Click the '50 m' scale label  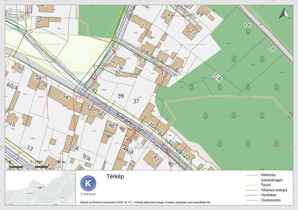coord(61,162)
